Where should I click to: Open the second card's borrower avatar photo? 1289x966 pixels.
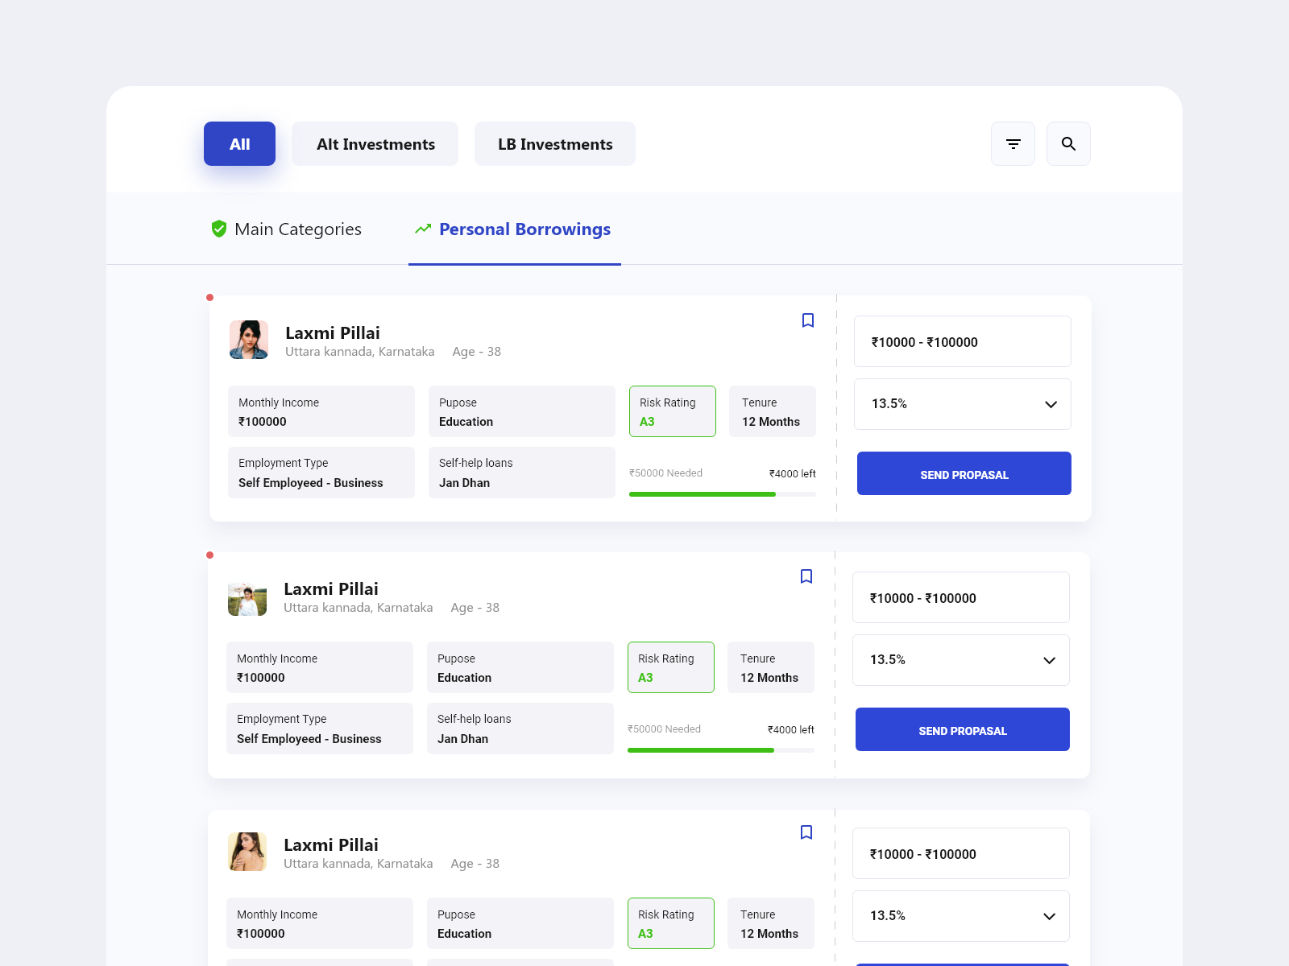click(247, 596)
